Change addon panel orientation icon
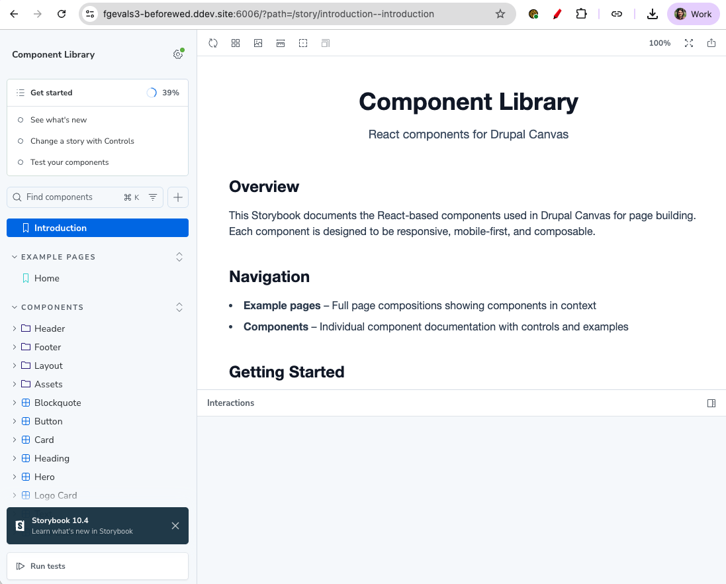Viewport: 726px width, 584px height. click(x=711, y=403)
